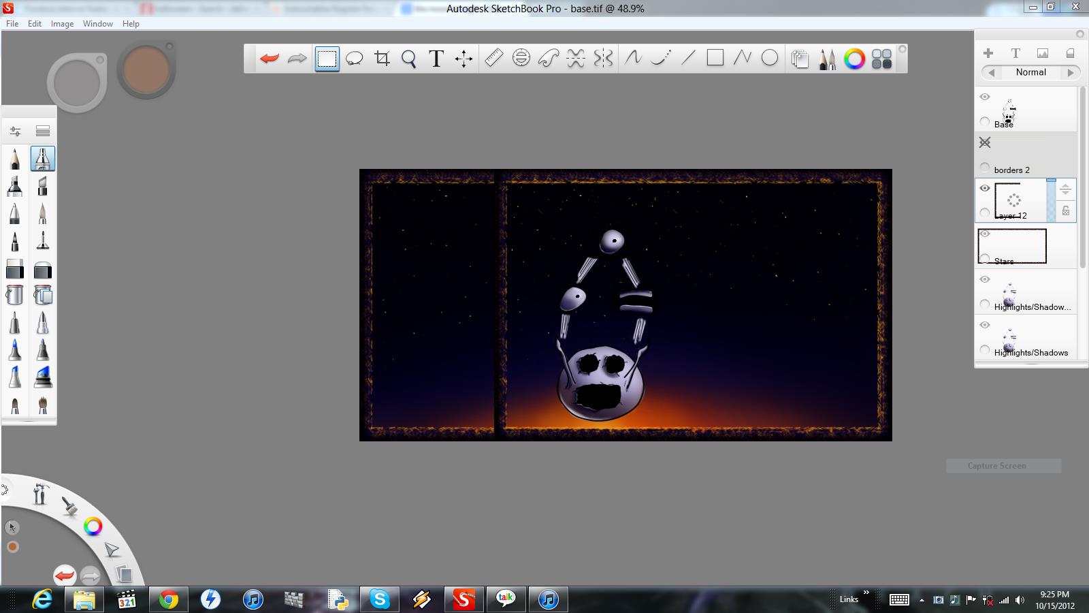Click the brush icon in lagoon
The width and height of the screenshot is (1089, 613).
tap(69, 506)
